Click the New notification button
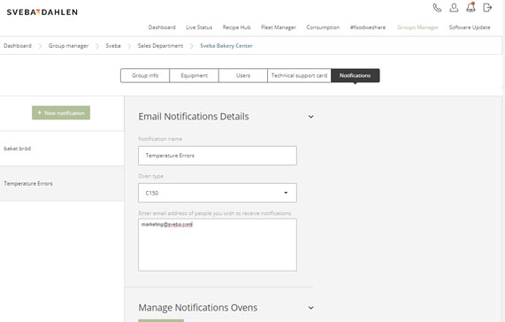505x322 pixels. coord(61,113)
